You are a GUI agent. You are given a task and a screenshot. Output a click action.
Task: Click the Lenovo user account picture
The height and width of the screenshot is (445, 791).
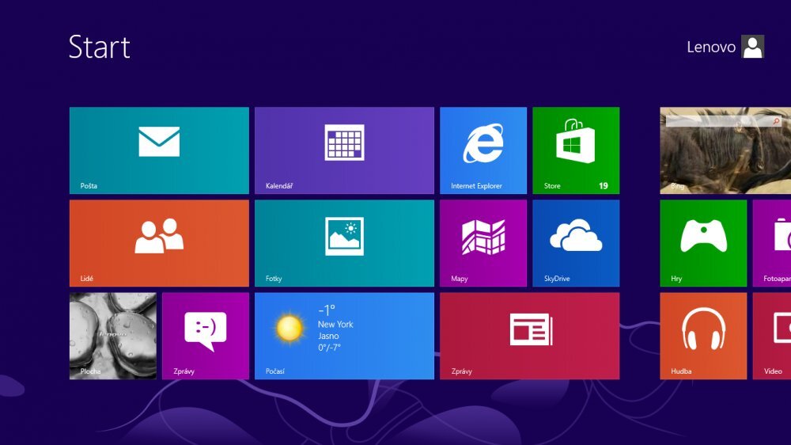pos(753,47)
